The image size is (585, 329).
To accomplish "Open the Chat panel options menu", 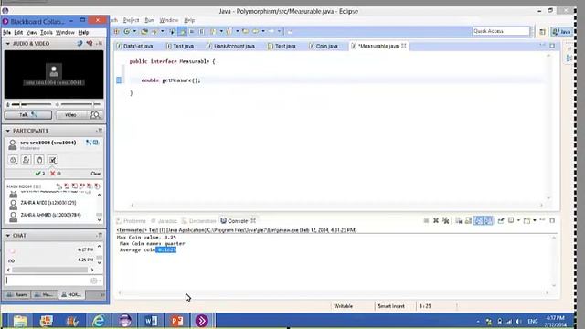I will (100, 236).
